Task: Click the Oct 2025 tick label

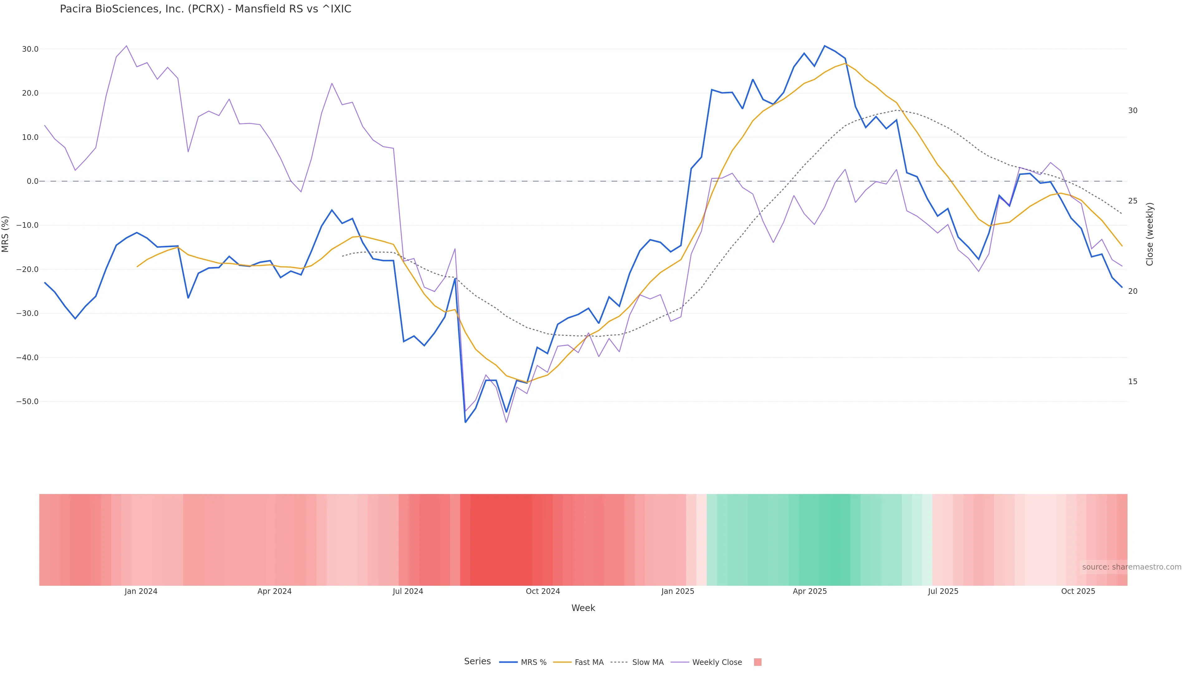Action: 1078,591
